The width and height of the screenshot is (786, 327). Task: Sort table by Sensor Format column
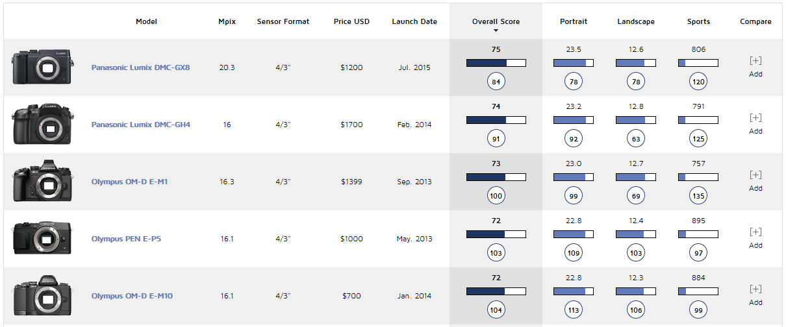tap(283, 21)
